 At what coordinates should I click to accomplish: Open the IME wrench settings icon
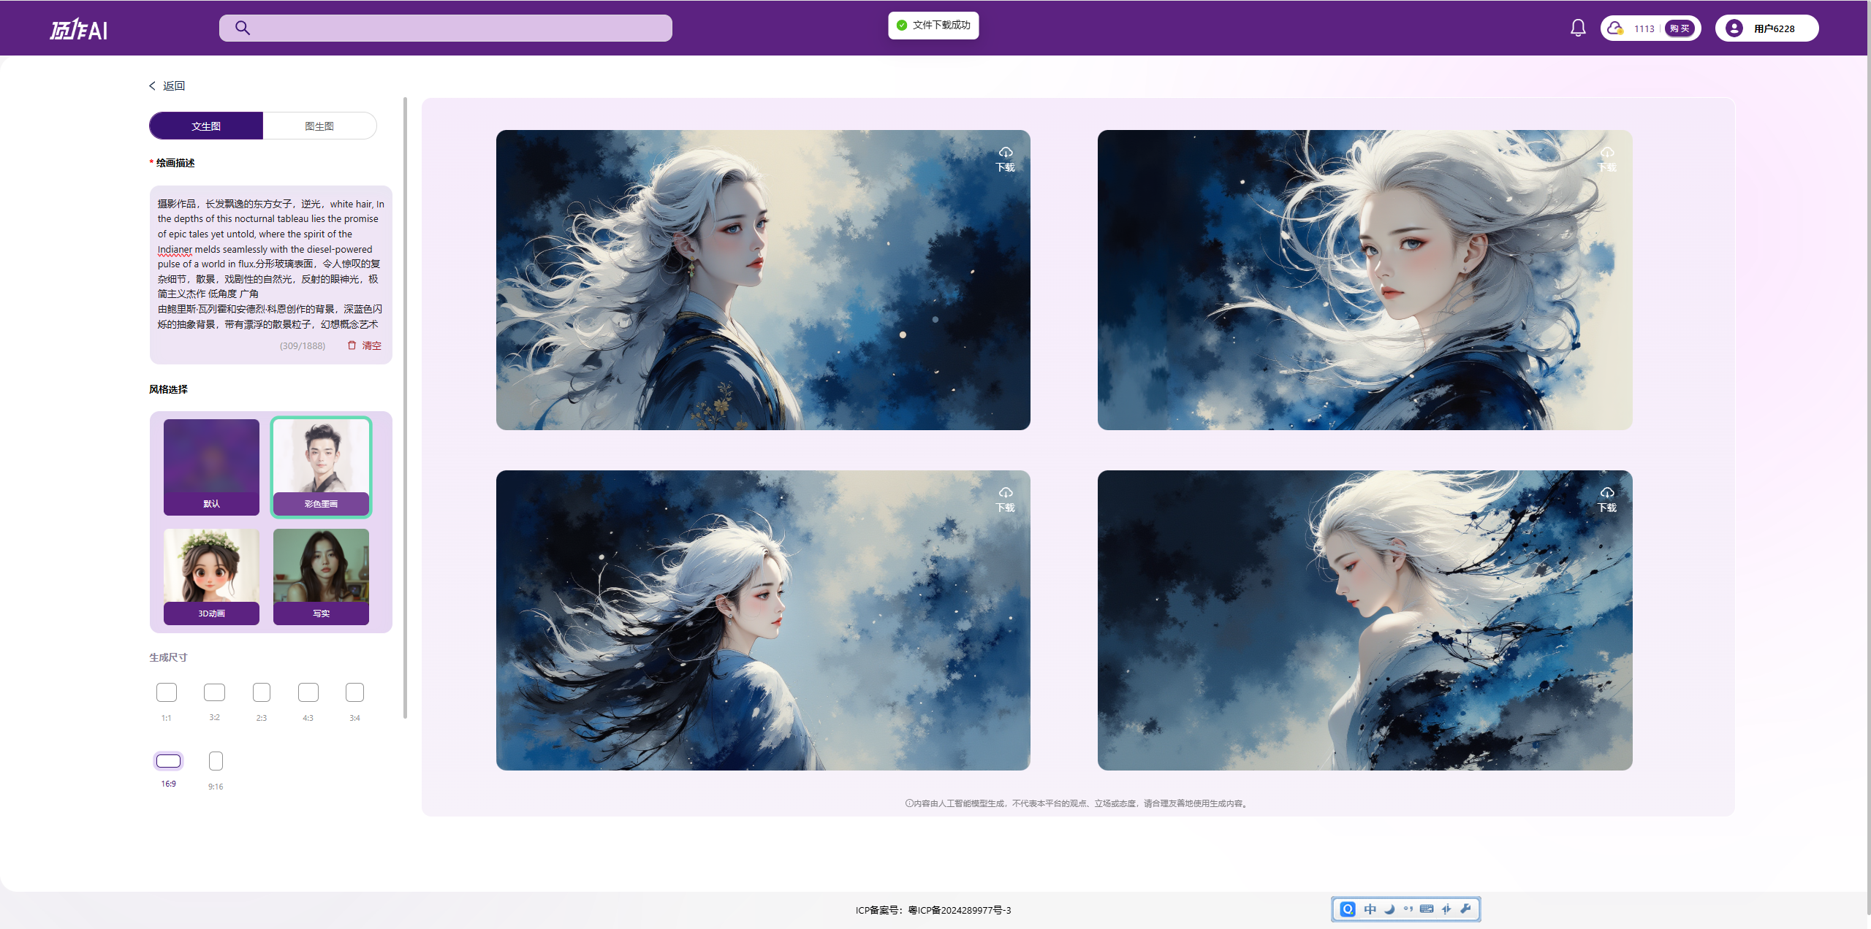click(x=1465, y=909)
